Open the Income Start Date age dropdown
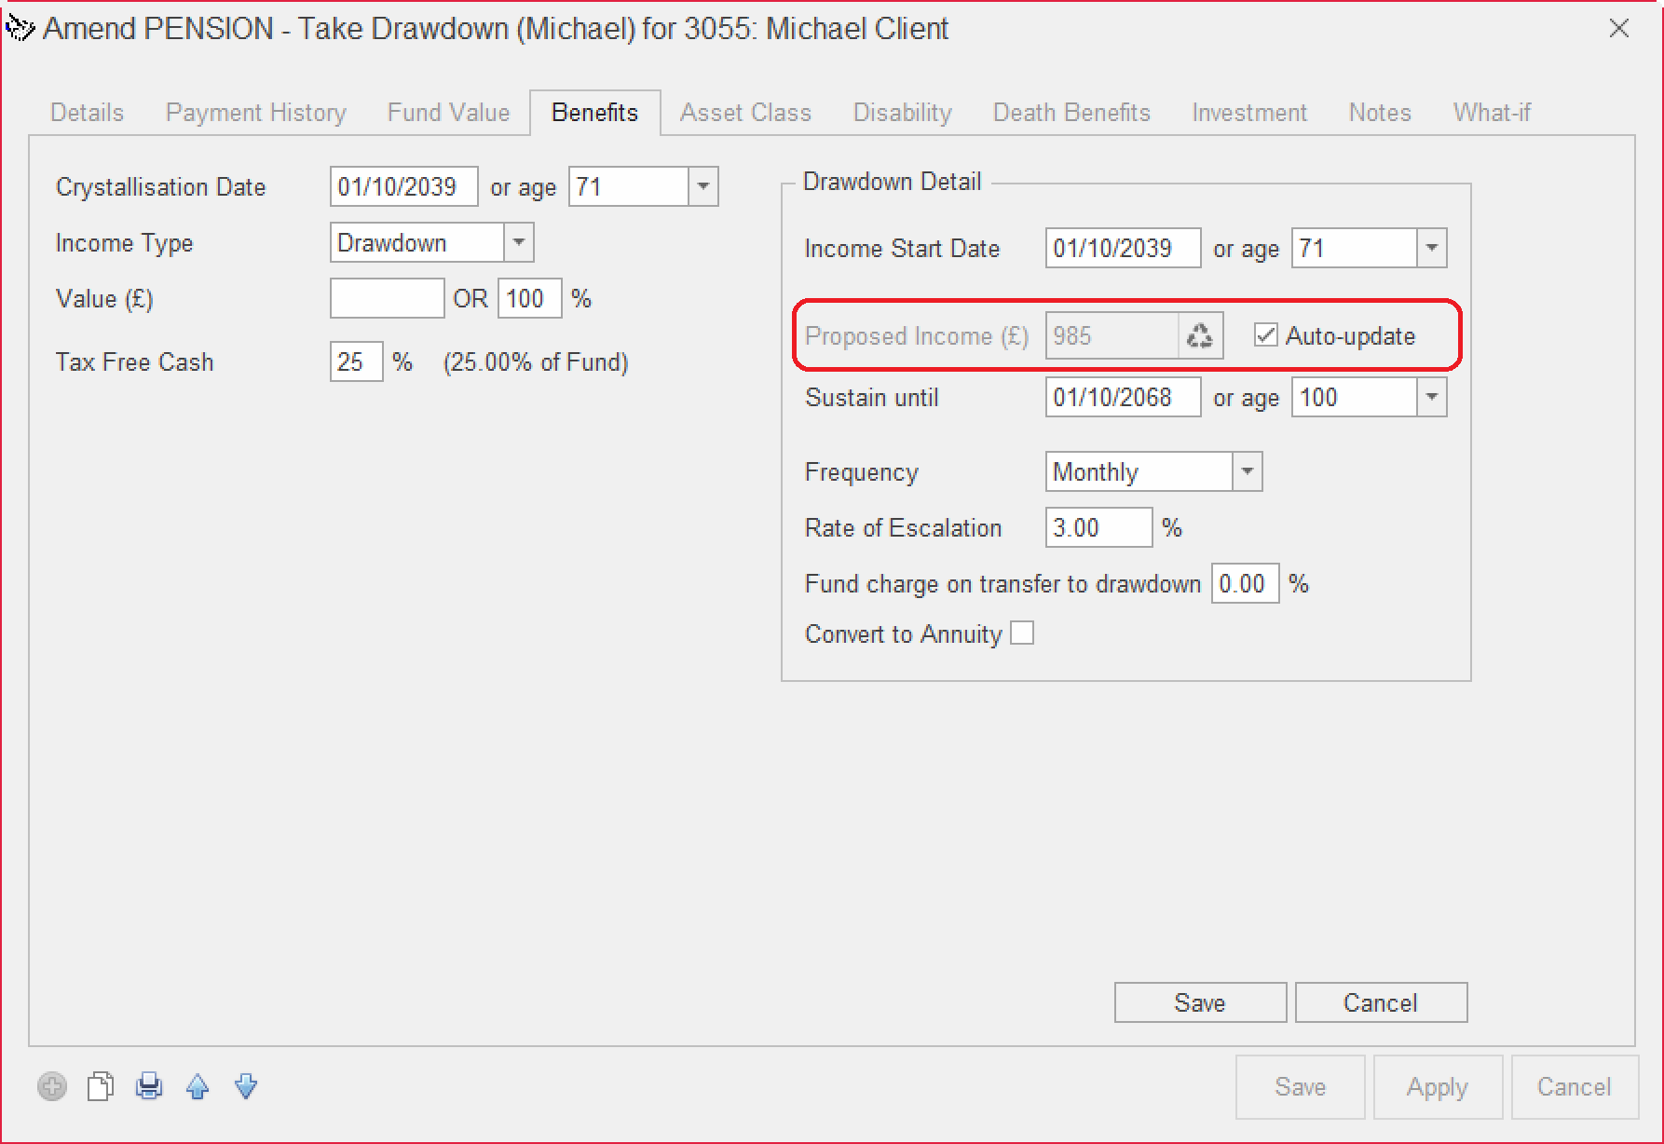The width and height of the screenshot is (1664, 1144). coord(1431,249)
